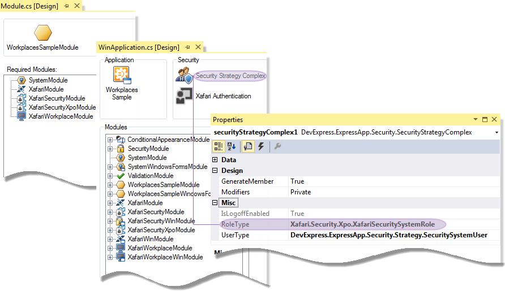Select the WorkplacesSampleWindowsFo module row

coord(169,194)
